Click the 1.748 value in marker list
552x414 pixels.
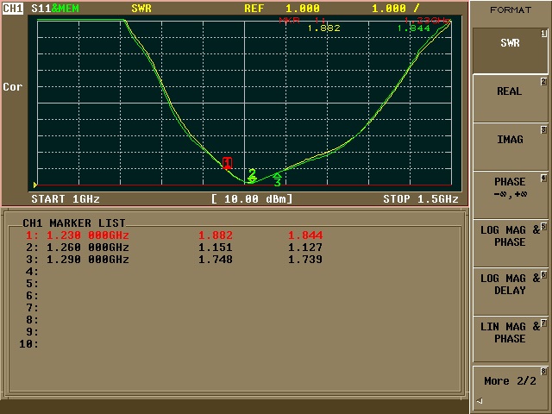[216, 260]
